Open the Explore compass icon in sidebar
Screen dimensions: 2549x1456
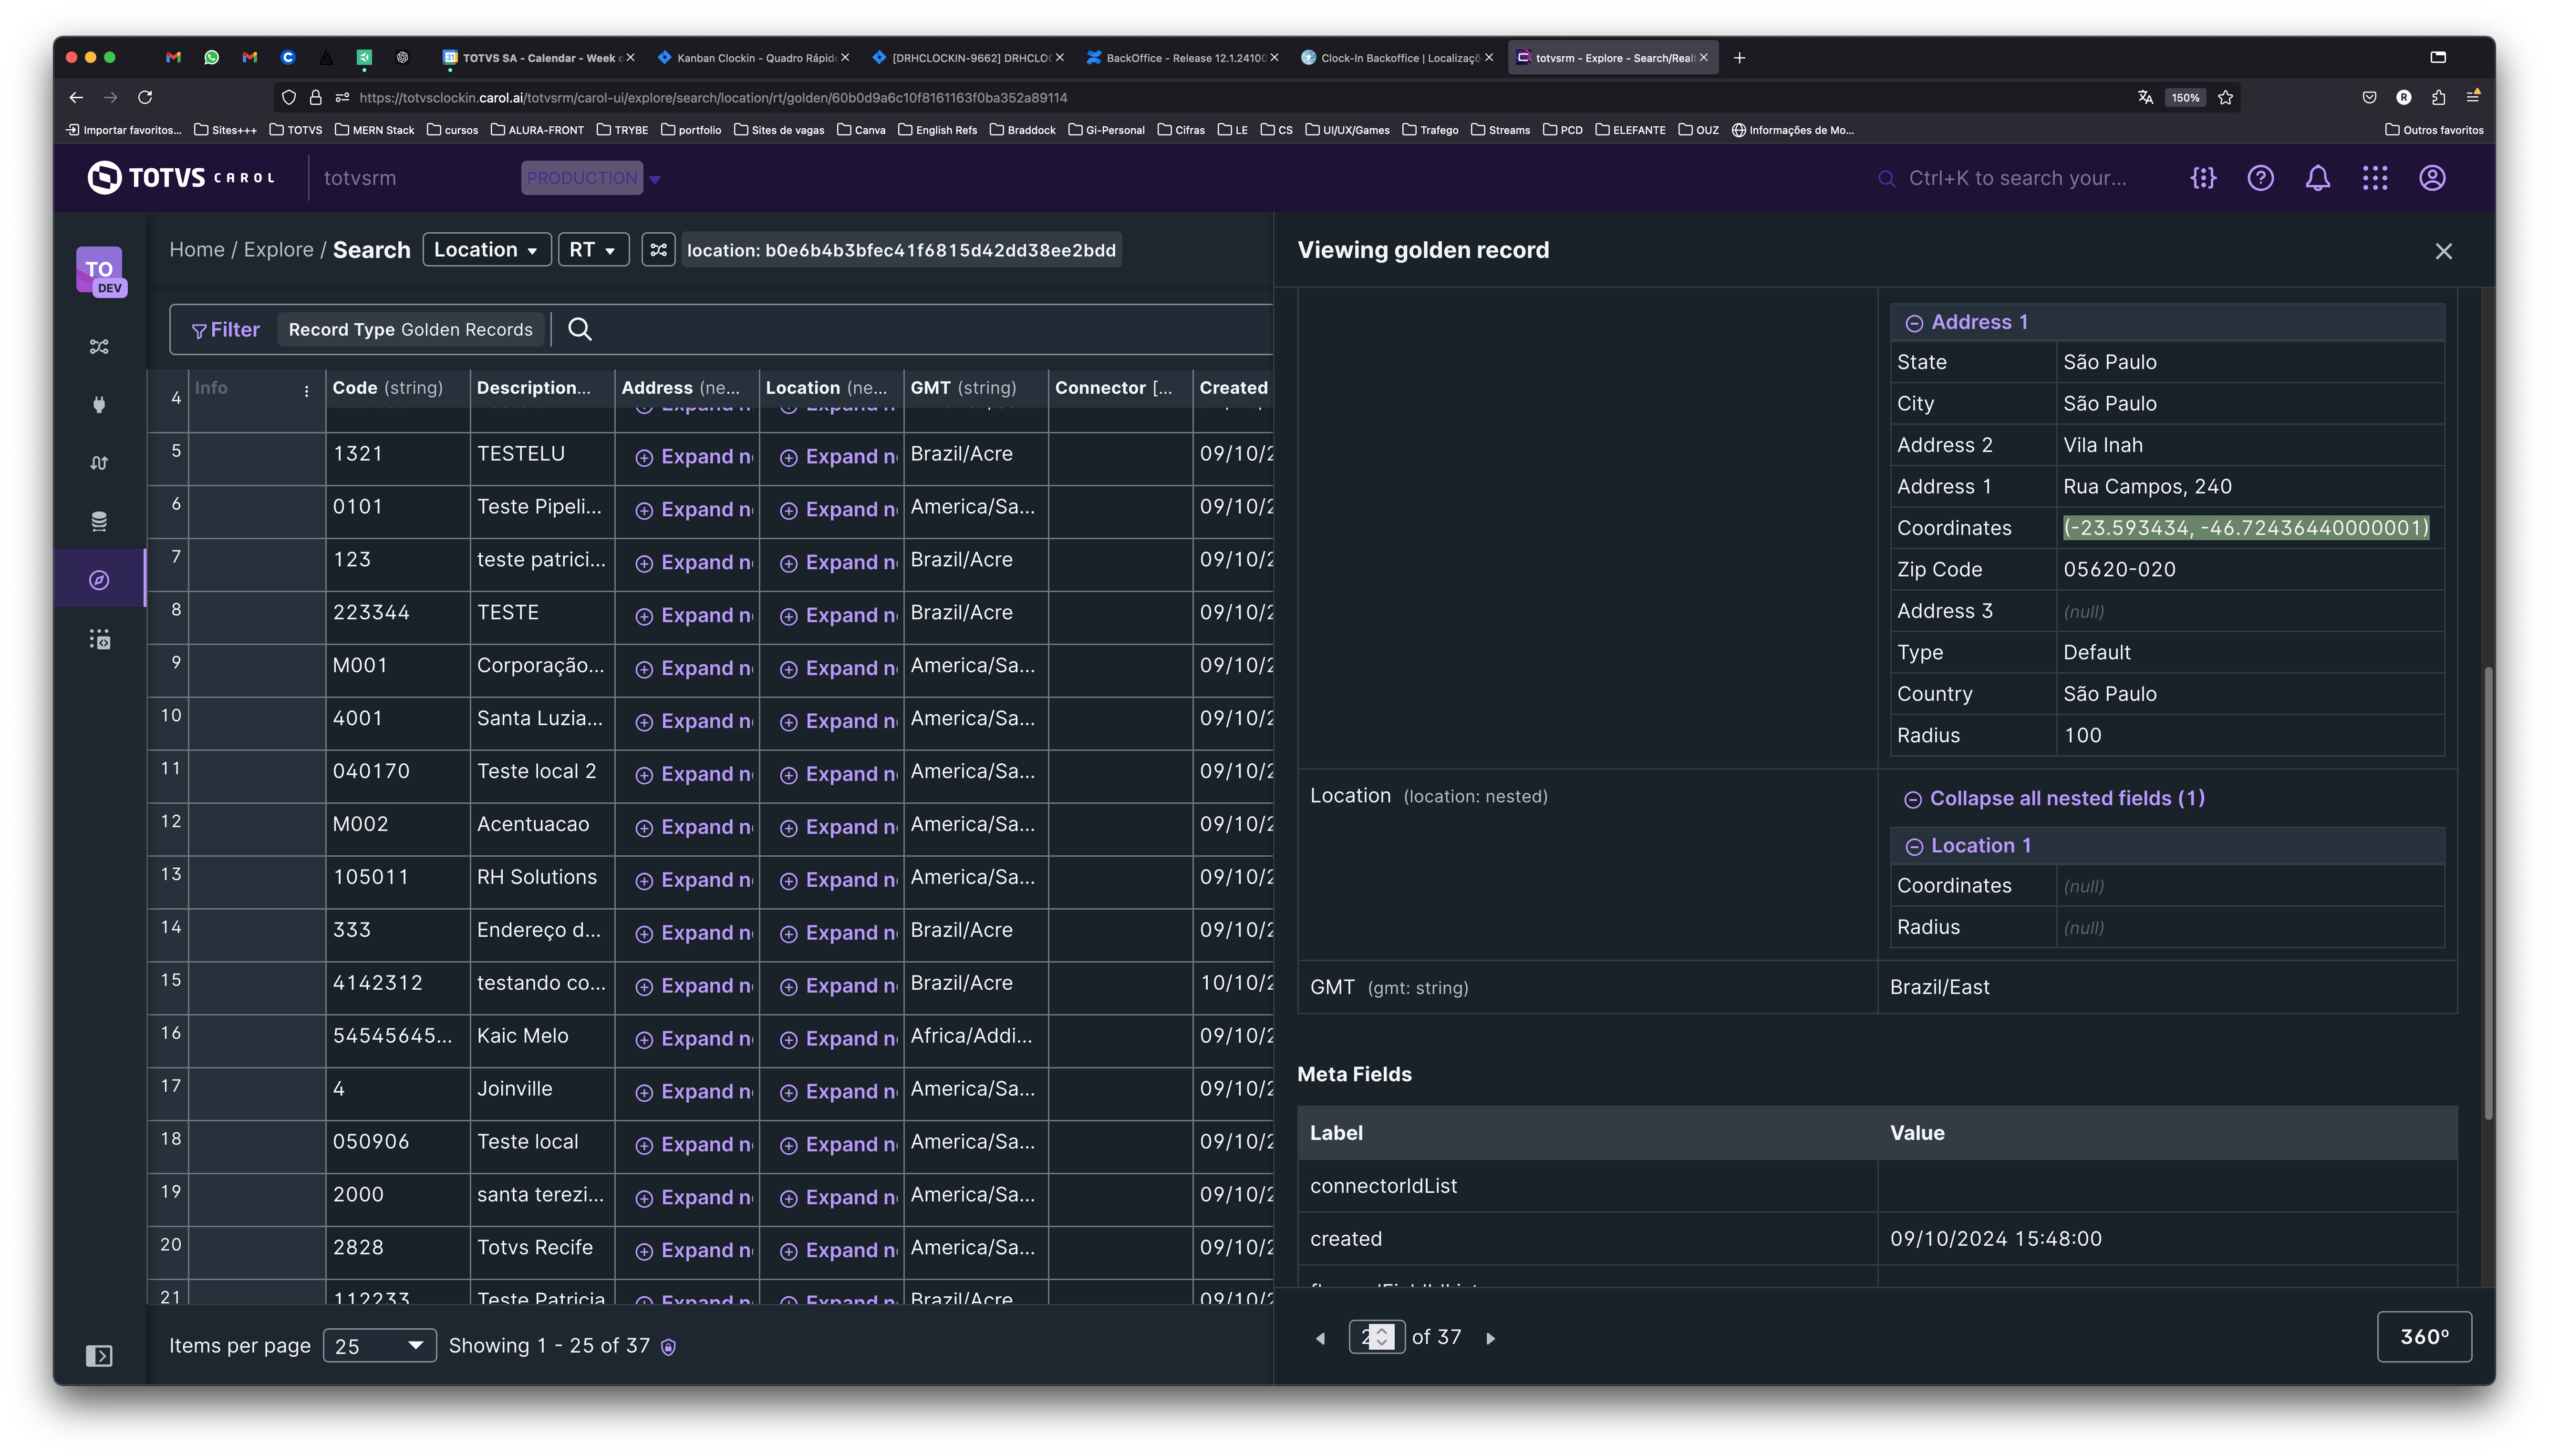99,580
